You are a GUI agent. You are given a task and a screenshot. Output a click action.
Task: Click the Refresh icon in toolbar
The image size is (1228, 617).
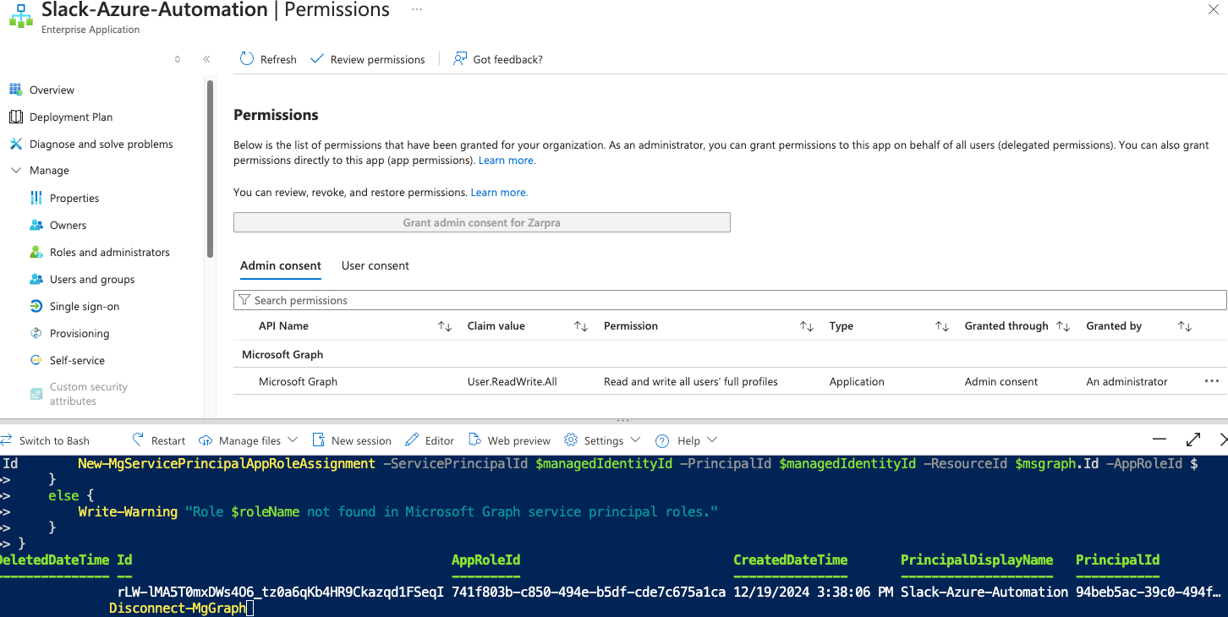[247, 59]
